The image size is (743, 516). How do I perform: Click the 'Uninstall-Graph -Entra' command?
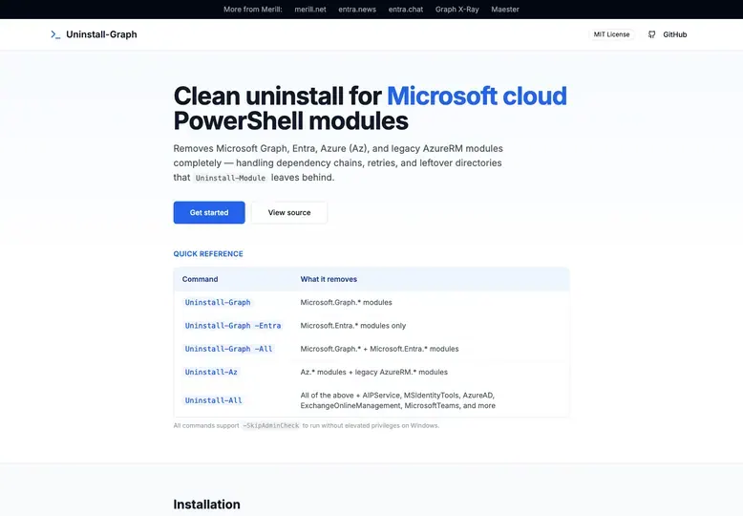click(233, 326)
